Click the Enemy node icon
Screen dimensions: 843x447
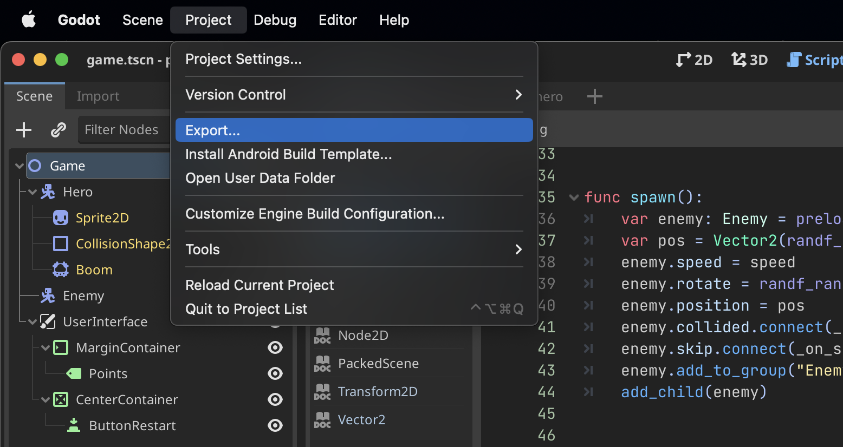coord(48,295)
